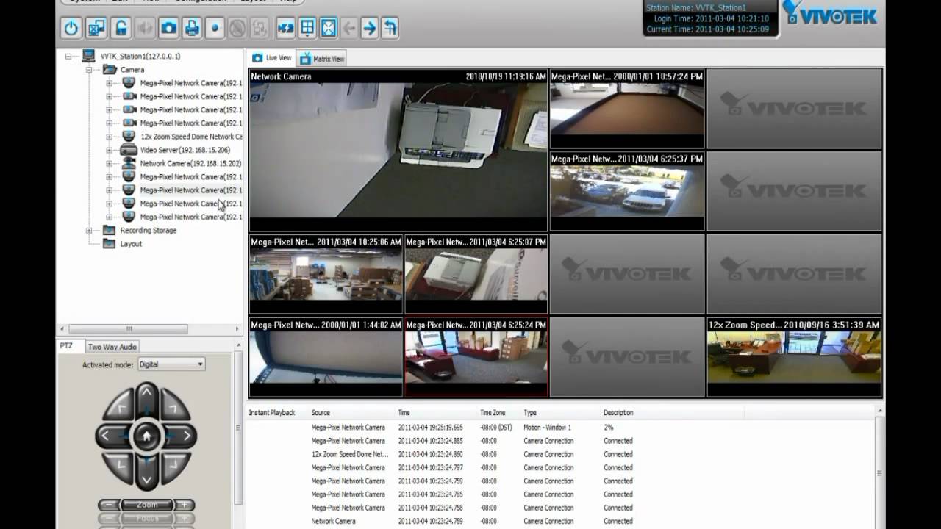The image size is (941, 529).
Task: Select the 12x Zoom Speed Dome tree item
Action: point(191,137)
